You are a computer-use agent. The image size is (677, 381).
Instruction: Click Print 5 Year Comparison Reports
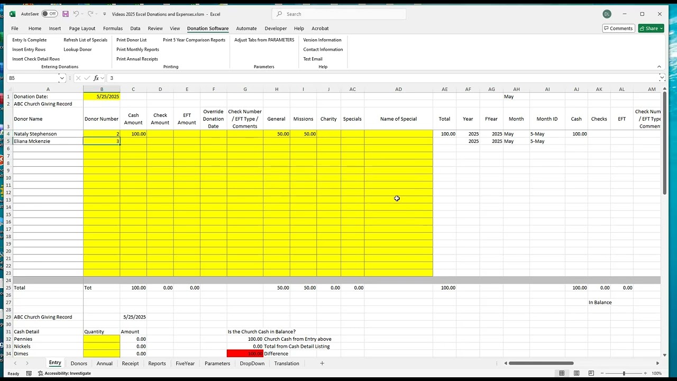click(194, 40)
